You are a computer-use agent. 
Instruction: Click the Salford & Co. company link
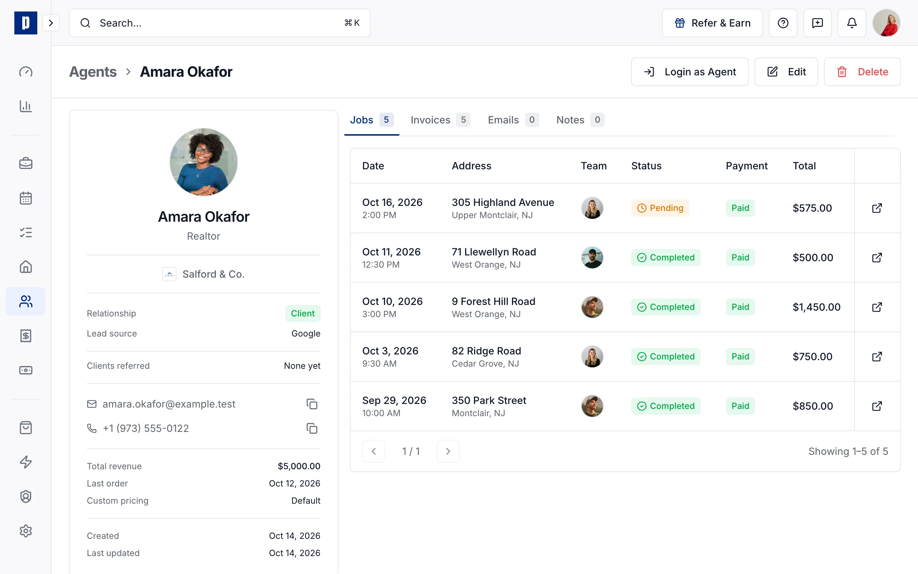pos(204,274)
